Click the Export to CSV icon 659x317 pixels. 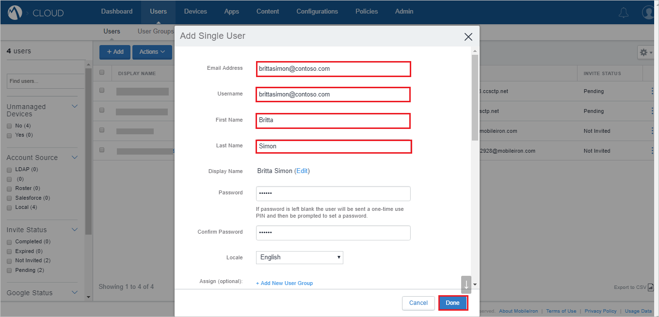[x=650, y=287]
